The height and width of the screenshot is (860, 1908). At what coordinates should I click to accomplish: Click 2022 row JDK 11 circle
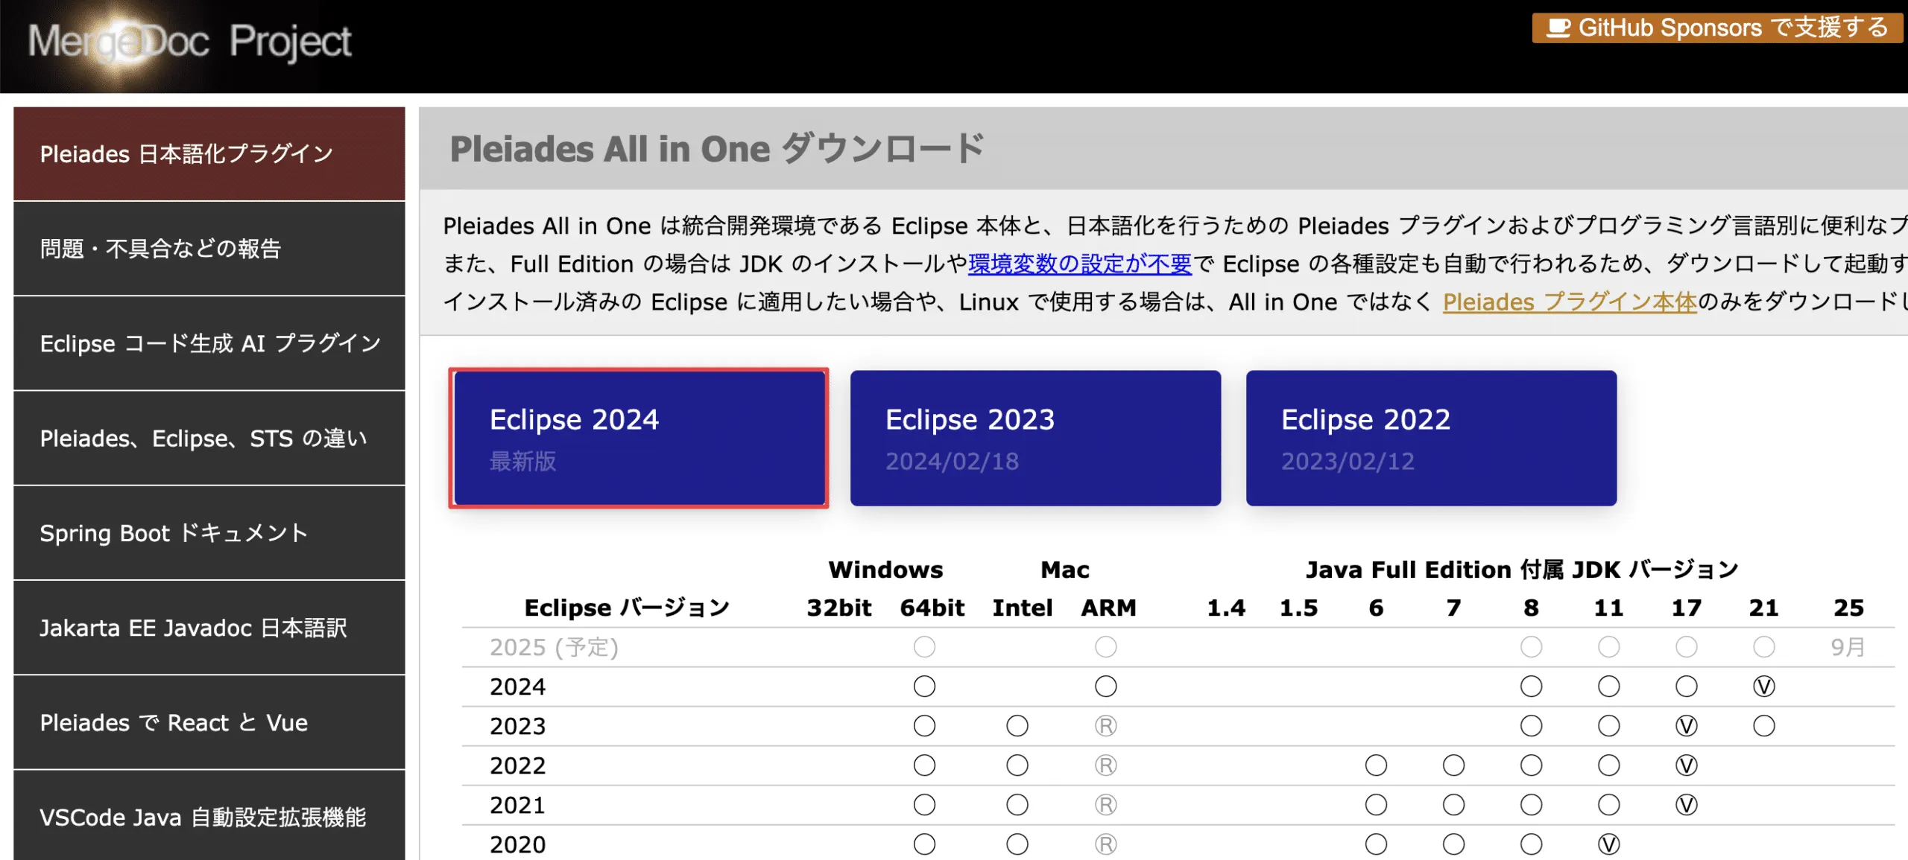coord(1609,765)
